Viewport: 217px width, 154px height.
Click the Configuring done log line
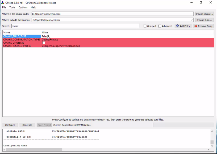(15, 145)
